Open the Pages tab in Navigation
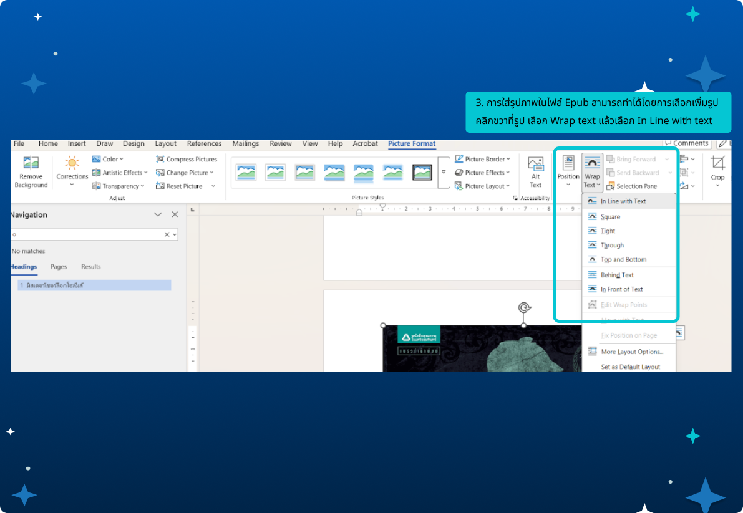The image size is (743, 513). pyautogui.click(x=59, y=267)
